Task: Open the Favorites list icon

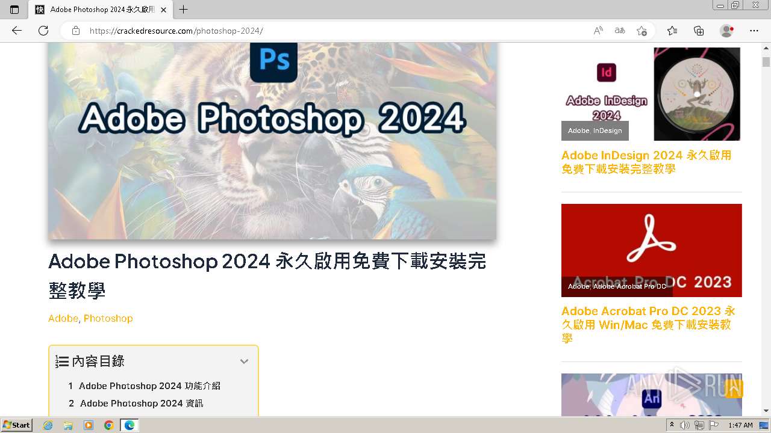Action: pyautogui.click(x=672, y=31)
